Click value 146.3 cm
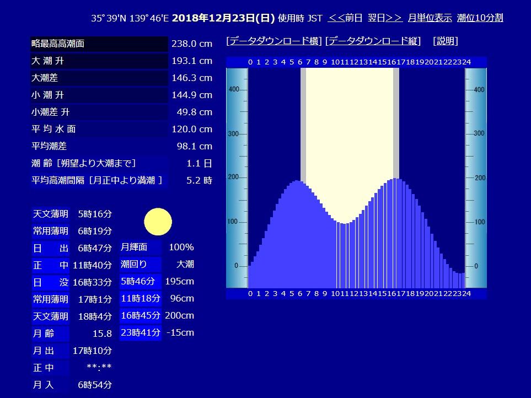Viewport: 531px width, 398px height. tap(192, 78)
